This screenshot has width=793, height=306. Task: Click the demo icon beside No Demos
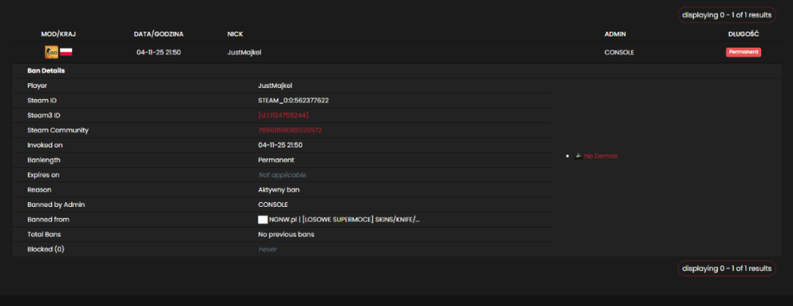point(579,156)
